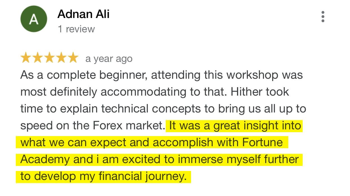Screen dimensions: 350x196
Task: View the reviewer's "1 review" count
Action: [76, 29]
